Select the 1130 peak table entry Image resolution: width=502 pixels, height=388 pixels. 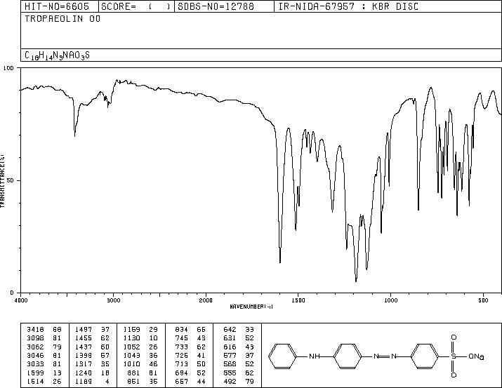(x=140, y=338)
